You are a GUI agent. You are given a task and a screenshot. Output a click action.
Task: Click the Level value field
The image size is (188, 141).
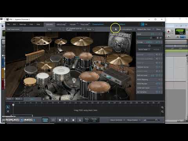(x=152, y=34)
